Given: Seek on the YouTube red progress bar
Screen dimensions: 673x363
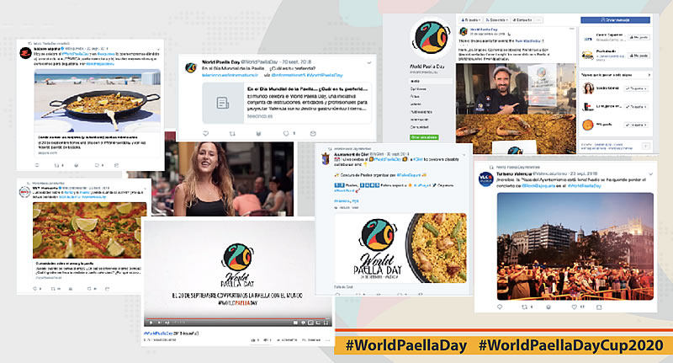Looking at the screenshot, I should 237,318.
